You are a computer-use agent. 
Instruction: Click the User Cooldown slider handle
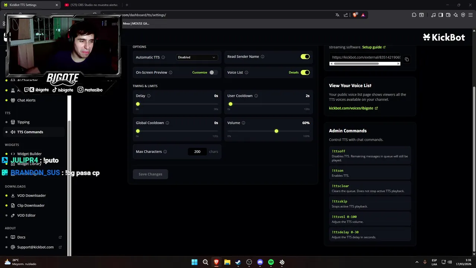tap(231, 104)
